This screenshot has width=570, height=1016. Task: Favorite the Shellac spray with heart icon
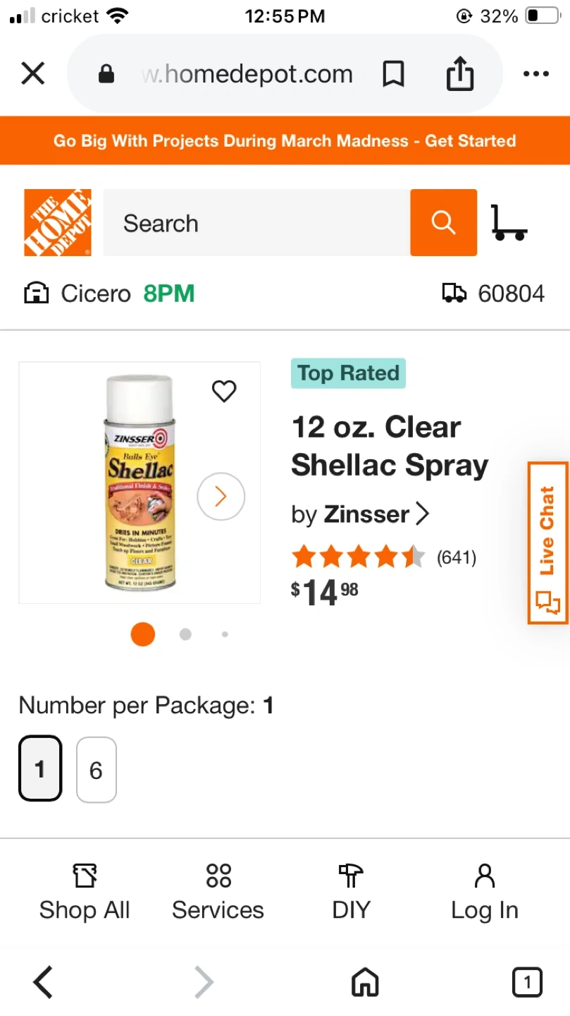[x=224, y=390]
